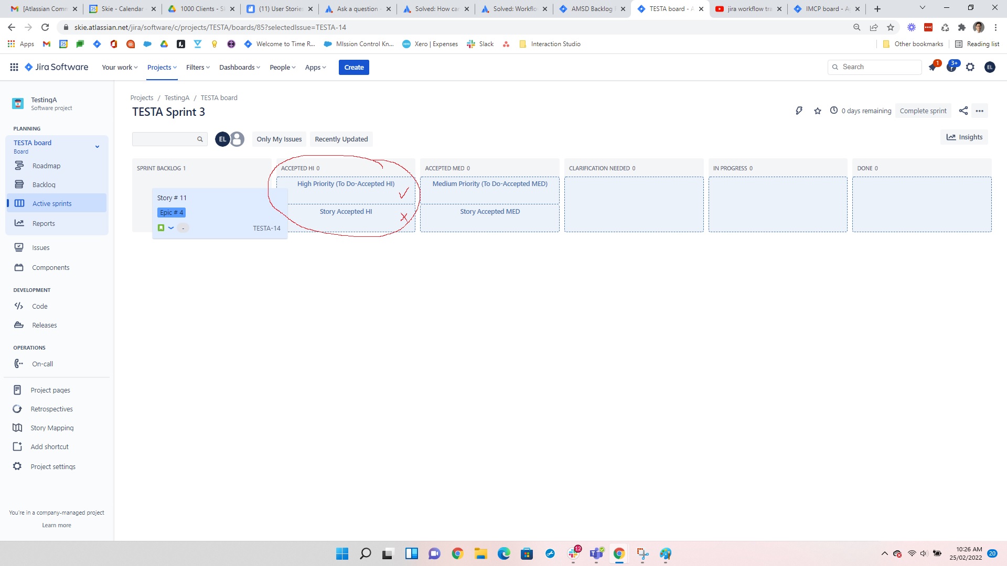Click the share board icon

(963, 111)
